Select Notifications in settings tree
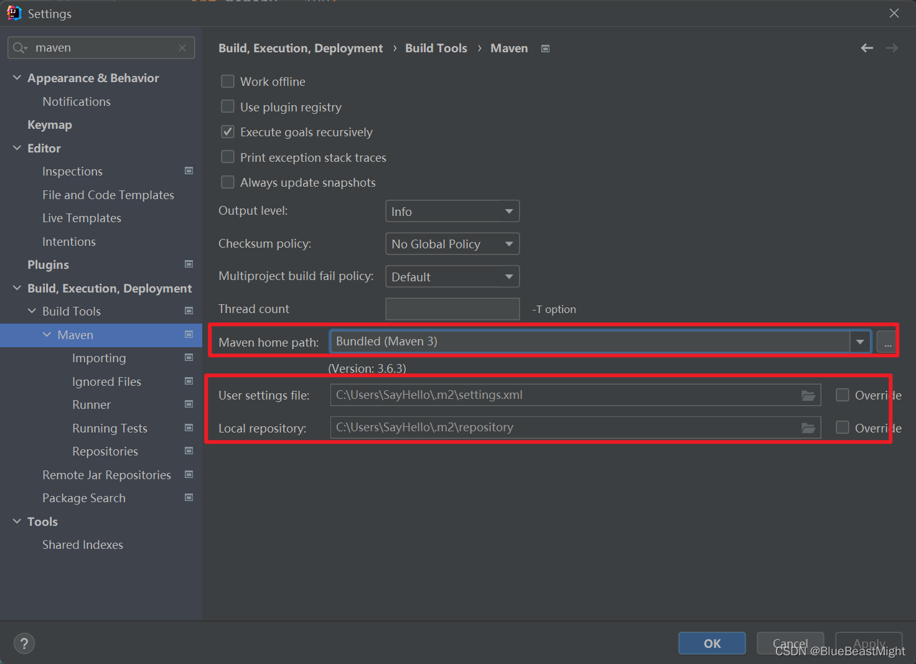This screenshot has height=664, width=916. pyautogui.click(x=77, y=101)
